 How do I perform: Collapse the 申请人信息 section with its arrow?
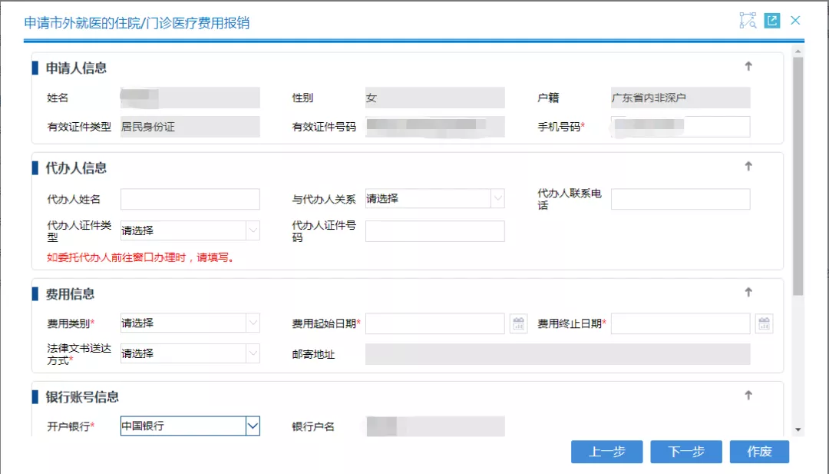click(x=748, y=67)
